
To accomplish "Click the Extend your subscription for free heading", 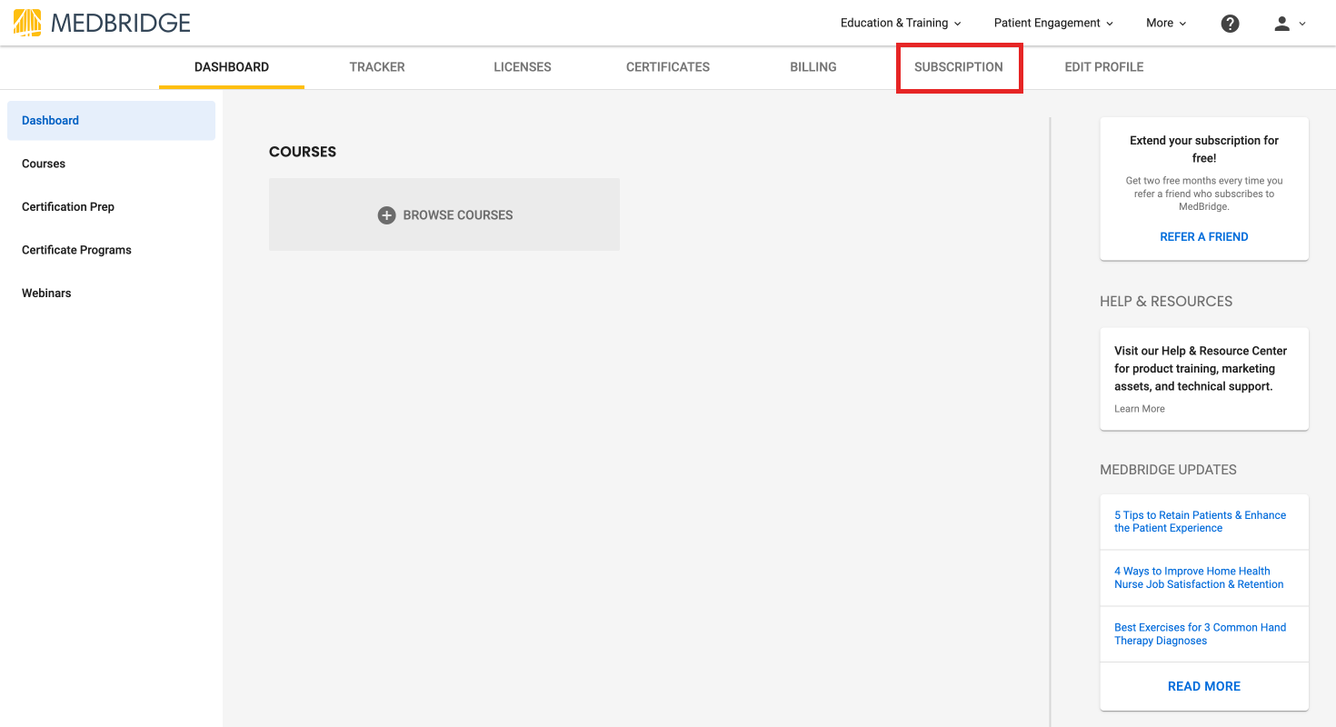I will pos(1204,149).
